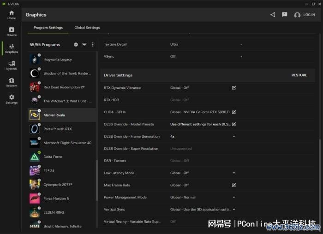Image resolution: width=323 pixels, height=234 pixels.
Task: Click RESTORE in Driver Settings header
Action: [x=299, y=75]
